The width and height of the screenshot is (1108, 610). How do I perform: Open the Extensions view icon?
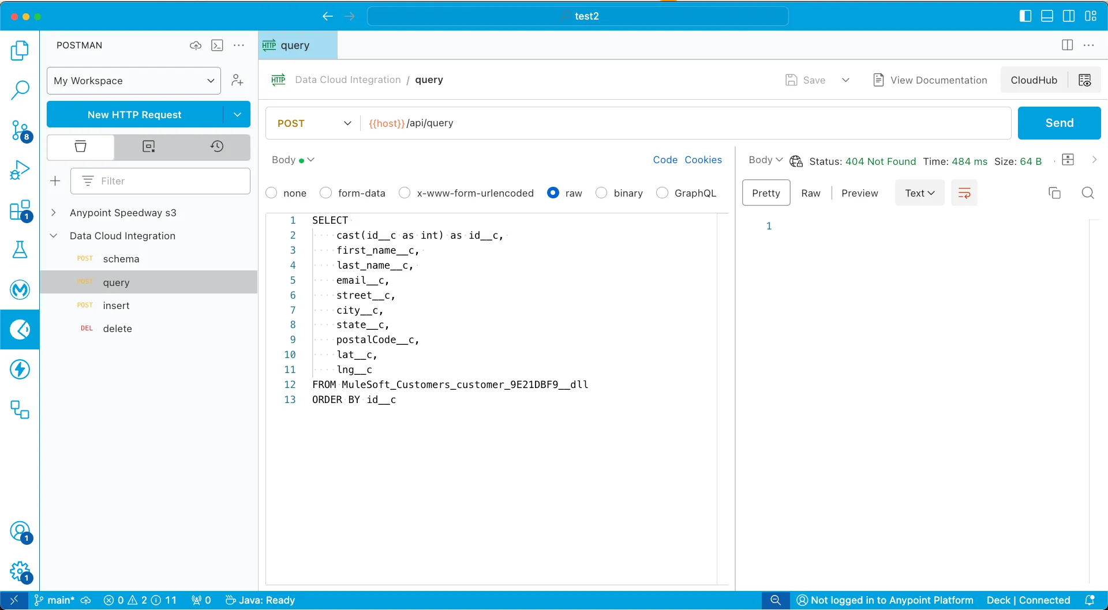(20, 210)
